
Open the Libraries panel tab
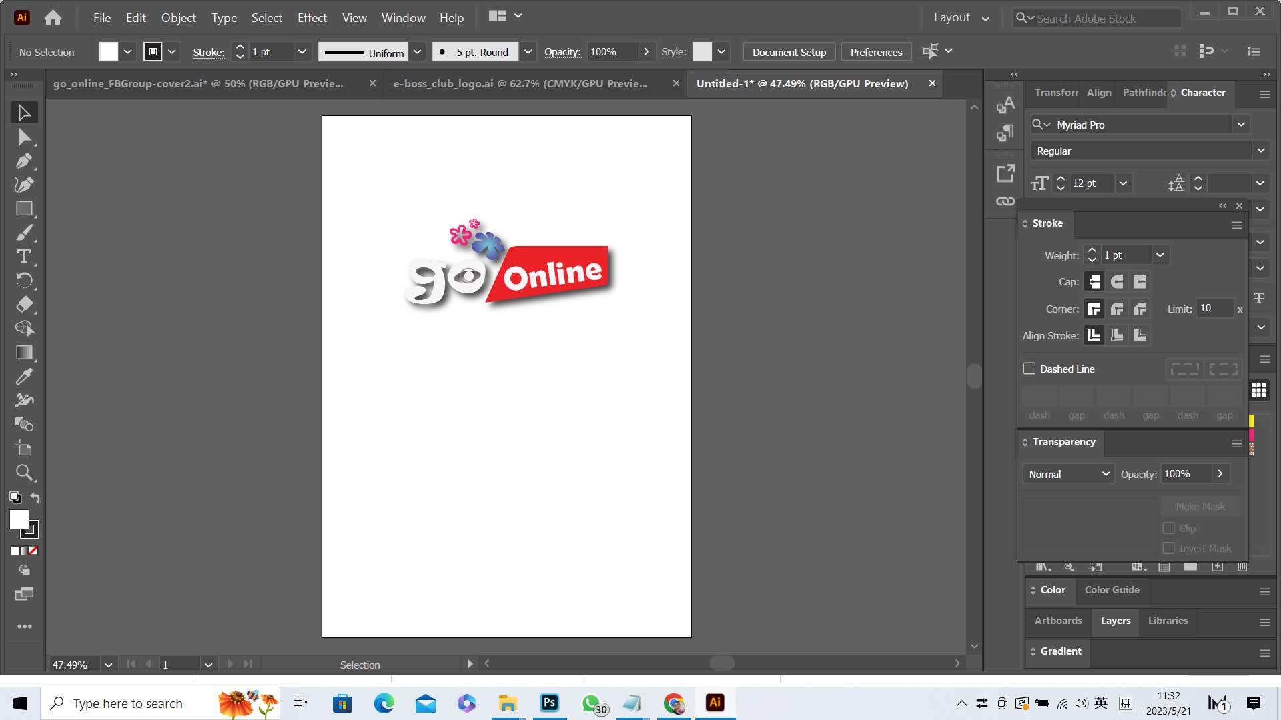1168,621
